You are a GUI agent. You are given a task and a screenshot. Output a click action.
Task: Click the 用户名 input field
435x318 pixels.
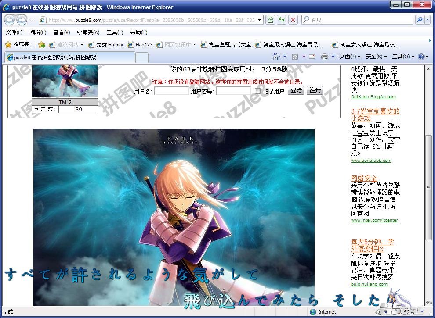point(171,91)
